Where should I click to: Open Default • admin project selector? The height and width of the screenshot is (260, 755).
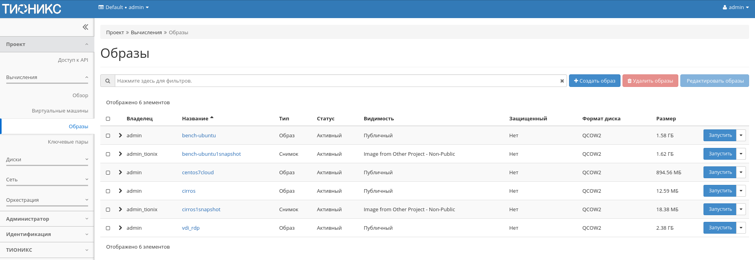[123, 7]
